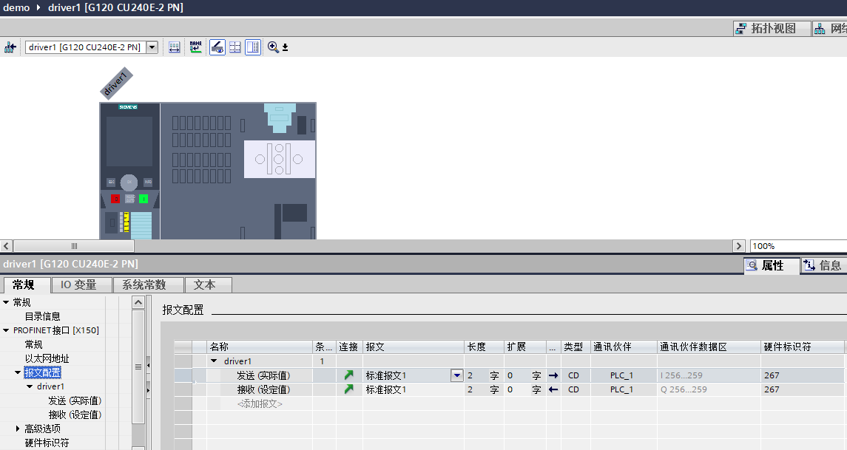Collapse the top-level 常规 tree node
The height and width of the screenshot is (450, 847).
click(6, 302)
